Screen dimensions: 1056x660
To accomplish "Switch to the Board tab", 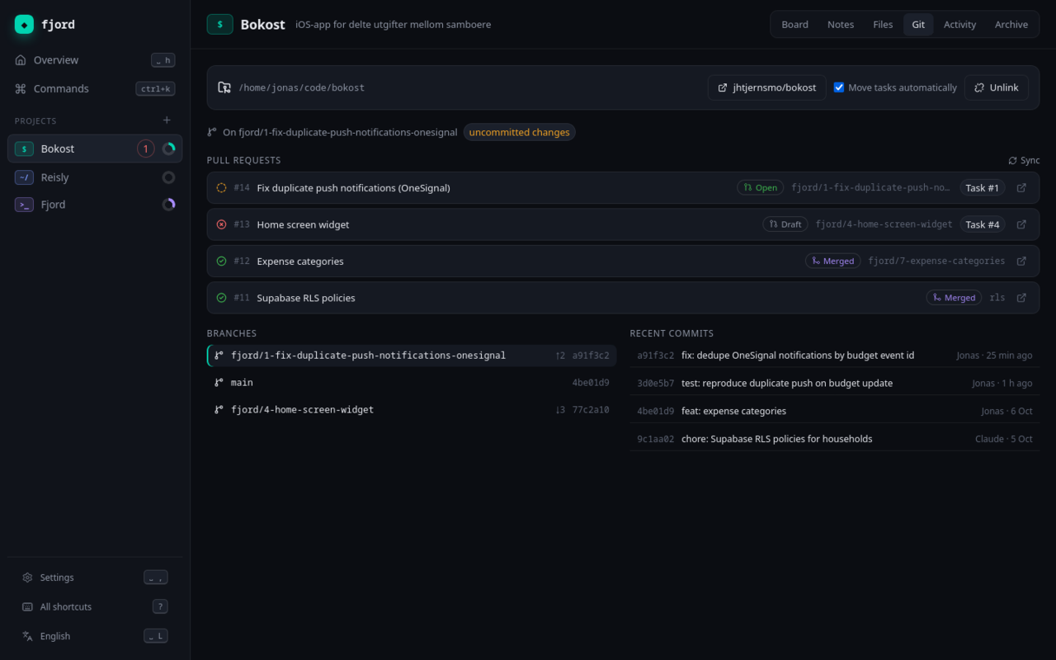I will [794, 25].
